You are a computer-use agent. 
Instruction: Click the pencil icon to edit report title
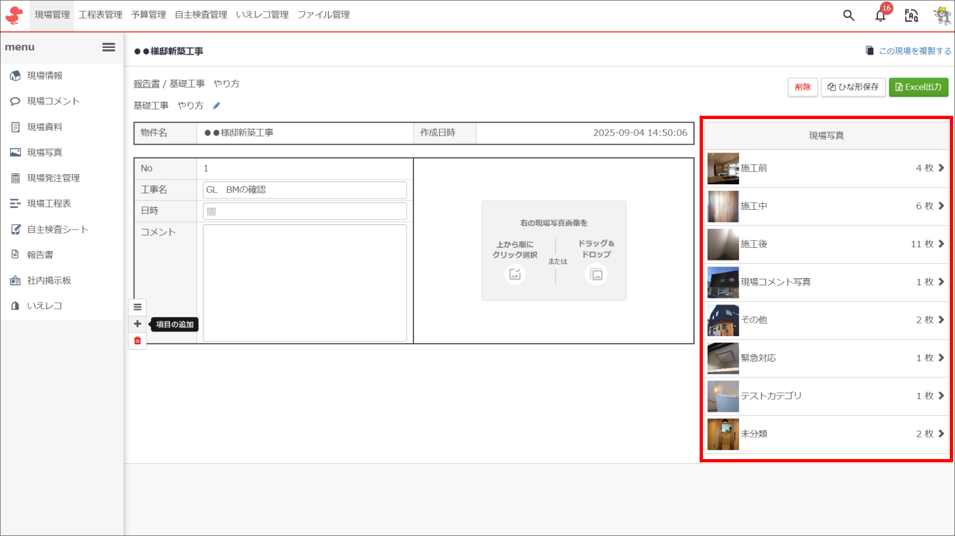coord(217,105)
